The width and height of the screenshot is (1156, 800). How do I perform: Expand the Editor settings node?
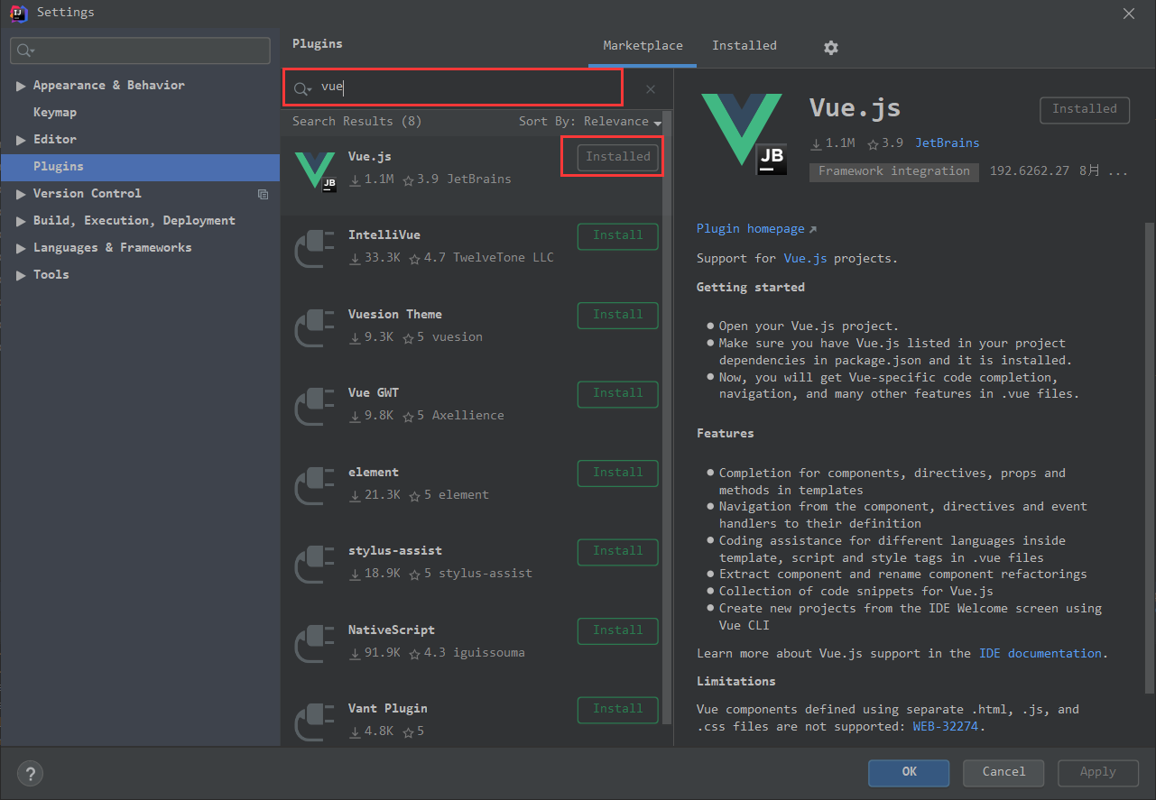tap(21, 140)
